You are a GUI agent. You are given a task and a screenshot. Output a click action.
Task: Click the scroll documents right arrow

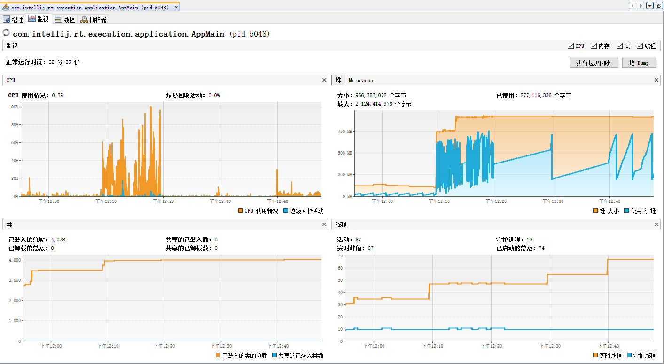640,6
